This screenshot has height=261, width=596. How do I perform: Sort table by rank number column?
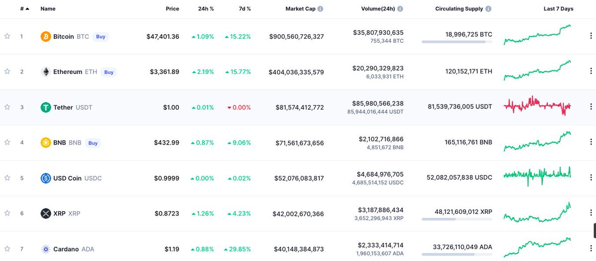coord(24,9)
